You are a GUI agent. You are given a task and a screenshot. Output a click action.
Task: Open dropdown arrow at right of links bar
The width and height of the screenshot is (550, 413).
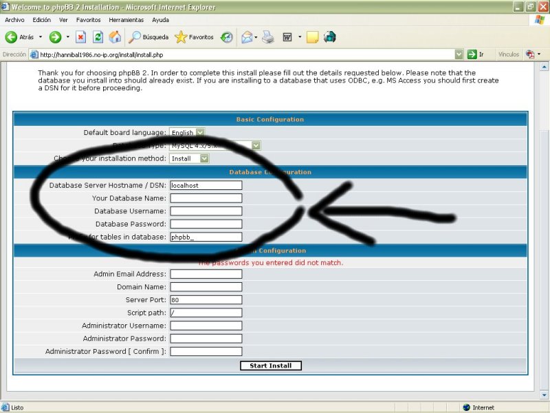[539, 54]
